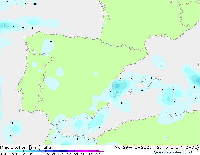Click the 25–30 mm dark navy swatch
The width and height of the screenshot is (200, 155).
pyautogui.click(x=64, y=151)
